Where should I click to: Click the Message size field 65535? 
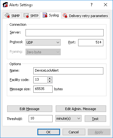(43, 89)
